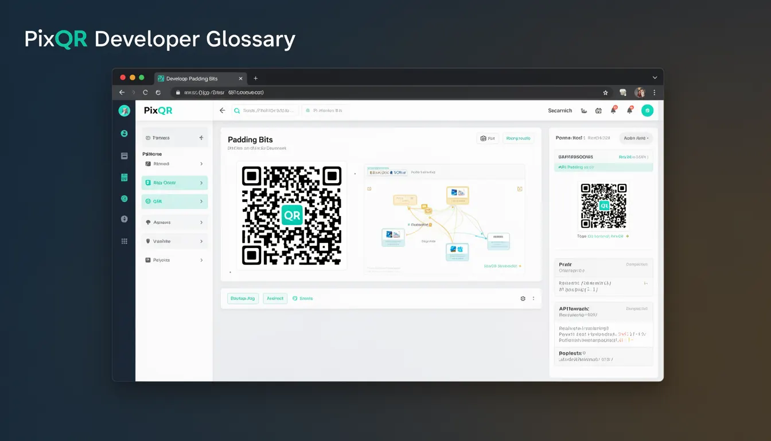Select the Padding Bits browser tab
The width and height of the screenshot is (771, 441).
pyautogui.click(x=200, y=79)
